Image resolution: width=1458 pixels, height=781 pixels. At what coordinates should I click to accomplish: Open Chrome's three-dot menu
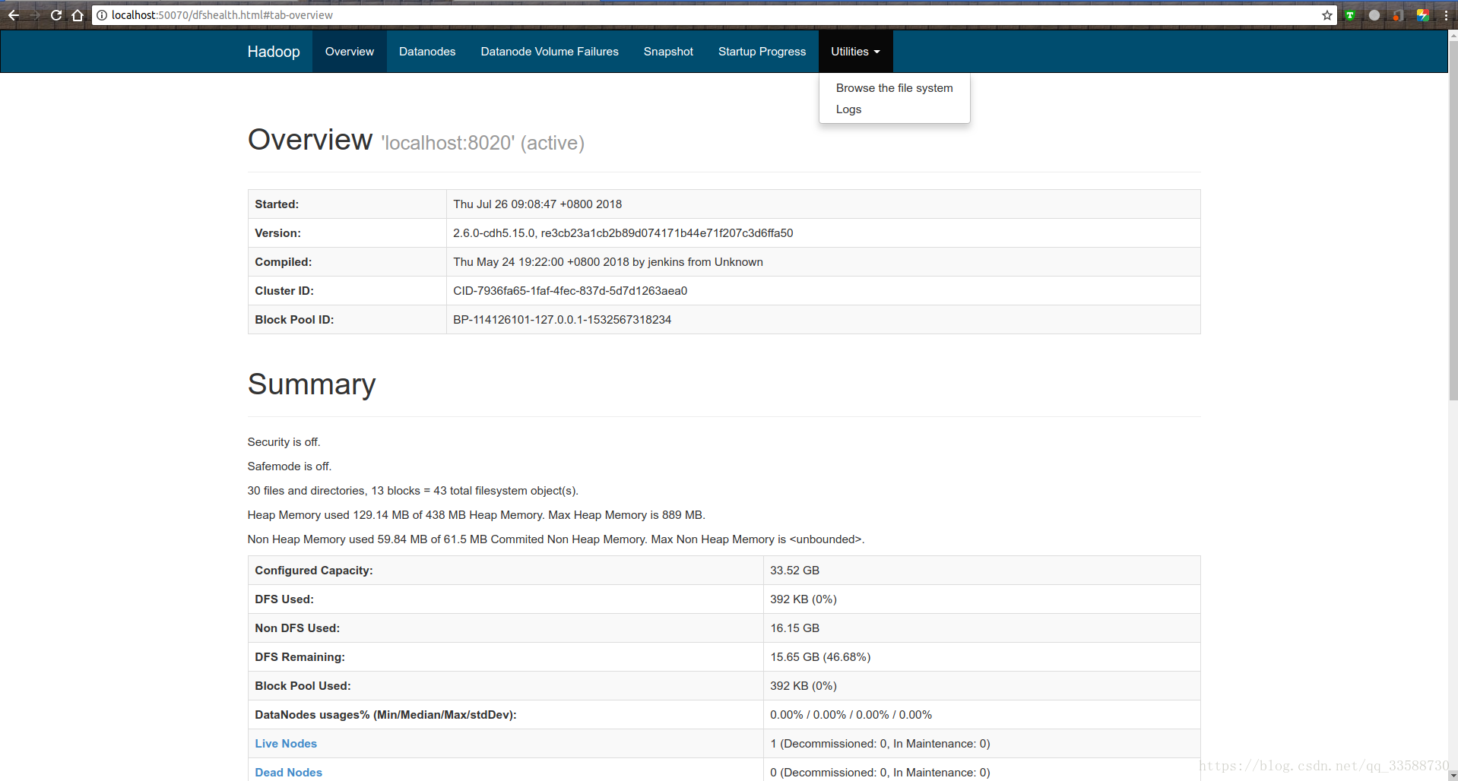1446,15
